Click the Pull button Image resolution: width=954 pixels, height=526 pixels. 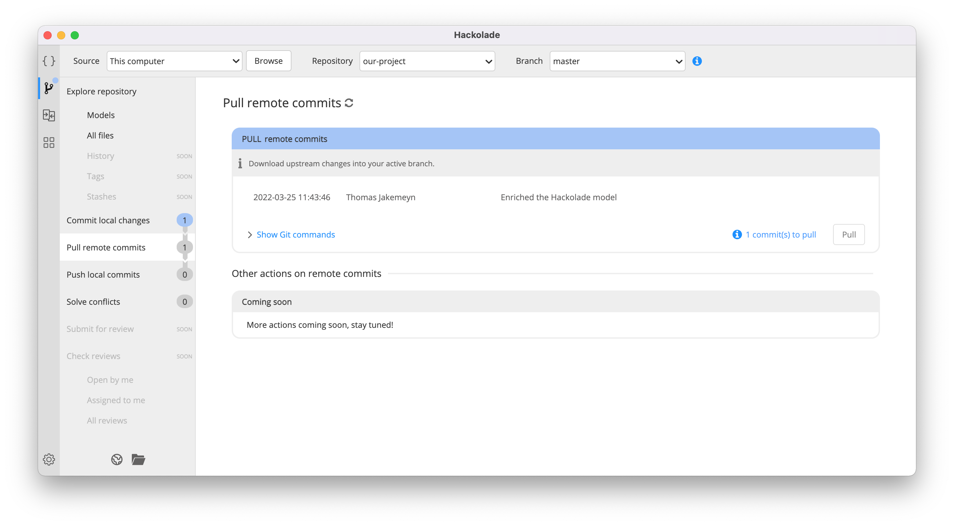click(849, 234)
